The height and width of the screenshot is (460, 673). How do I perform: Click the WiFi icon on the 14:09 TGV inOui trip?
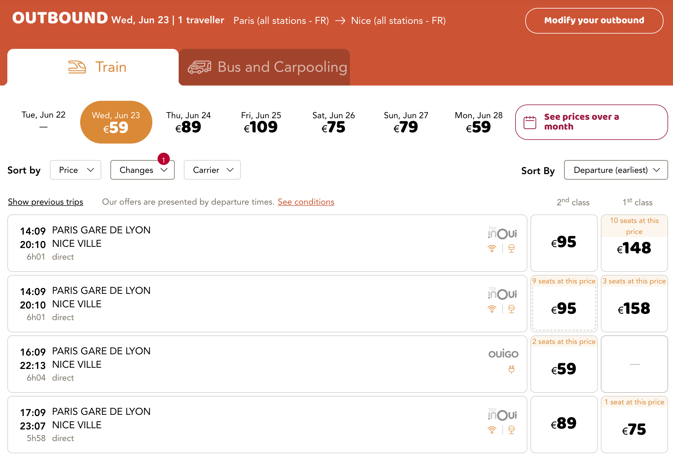point(492,248)
